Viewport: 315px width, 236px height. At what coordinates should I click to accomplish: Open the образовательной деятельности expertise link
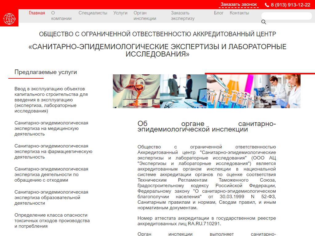click(x=51, y=198)
